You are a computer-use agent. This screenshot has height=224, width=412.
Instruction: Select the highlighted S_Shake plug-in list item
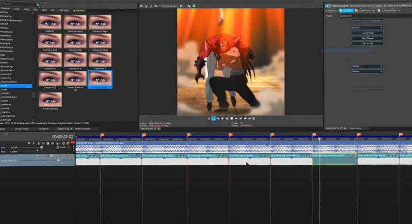pos(16,86)
